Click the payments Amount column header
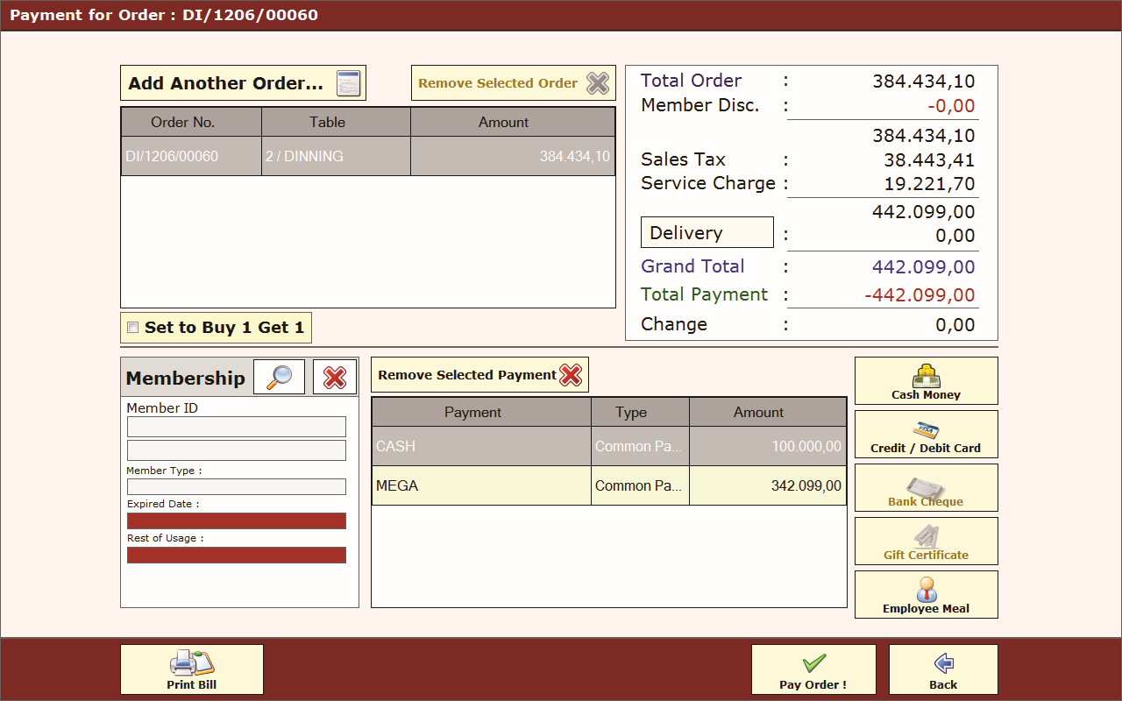 pyautogui.click(x=768, y=412)
